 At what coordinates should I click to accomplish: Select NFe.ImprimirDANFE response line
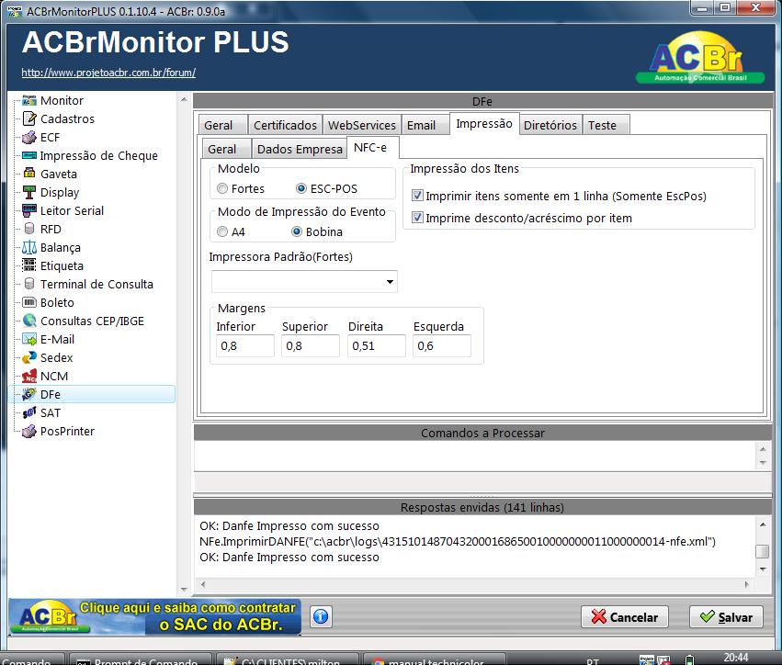[x=458, y=541]
